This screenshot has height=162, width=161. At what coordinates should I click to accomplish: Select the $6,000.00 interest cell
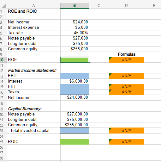click(75, 81)
